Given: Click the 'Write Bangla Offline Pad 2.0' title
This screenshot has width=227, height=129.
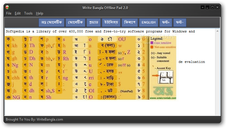Looking at the screenshot, I should coord(105,8).
